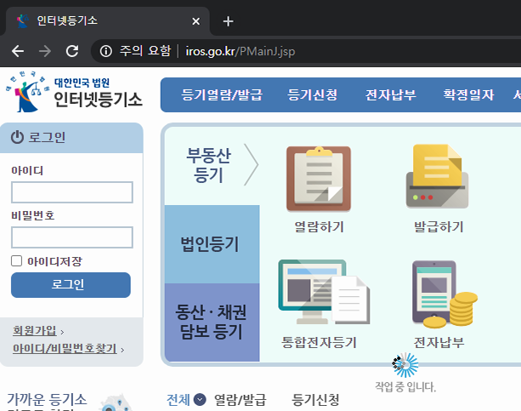
Task: Click the power icon beside 로그인 header
Action: tap(17, 138)
